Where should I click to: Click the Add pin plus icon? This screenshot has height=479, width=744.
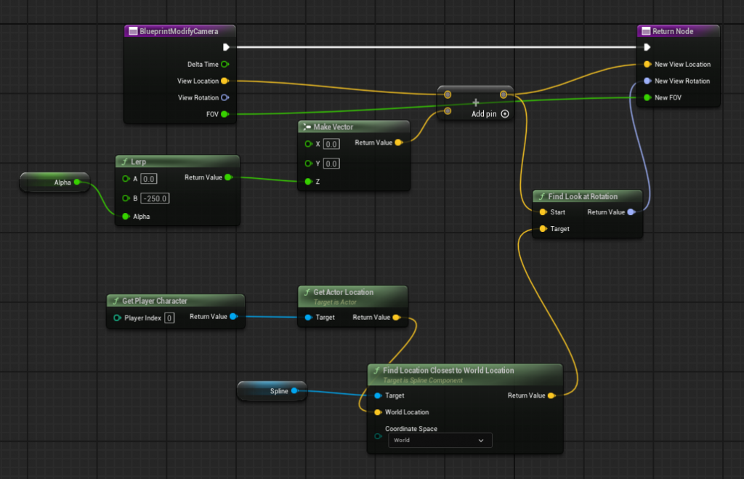tap(505, 113)
